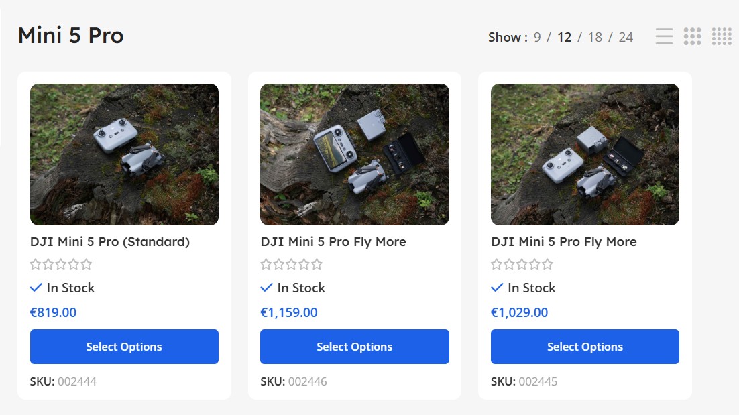Select the four-column grid view icon

[722, 36]
